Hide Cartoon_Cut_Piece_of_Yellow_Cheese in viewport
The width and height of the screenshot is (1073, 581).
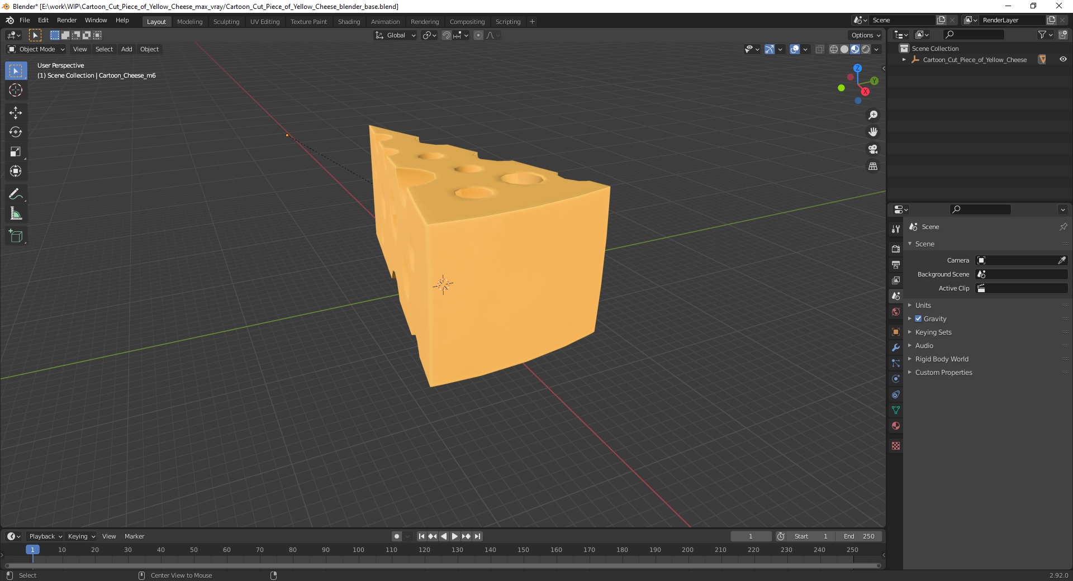click(x=1063, y=59)
